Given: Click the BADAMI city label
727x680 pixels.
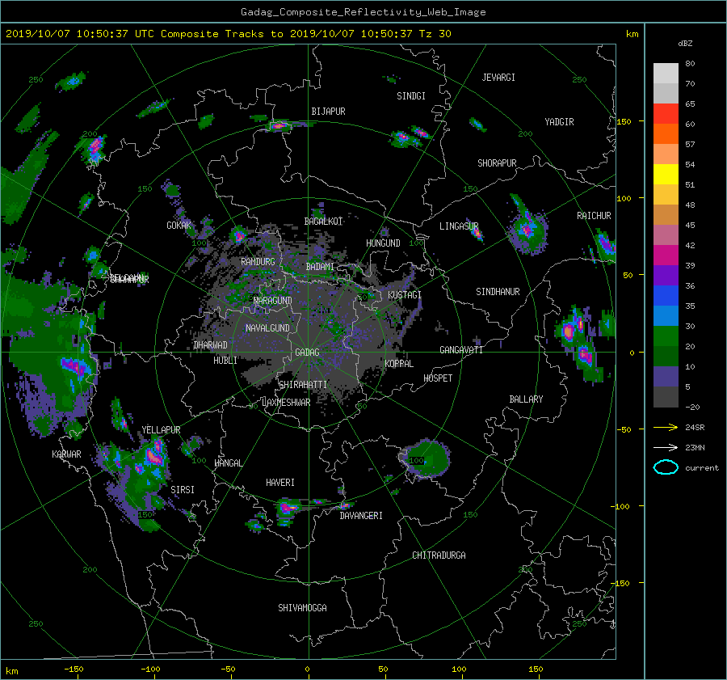Looking at the screenshot, I should [320, 267].
